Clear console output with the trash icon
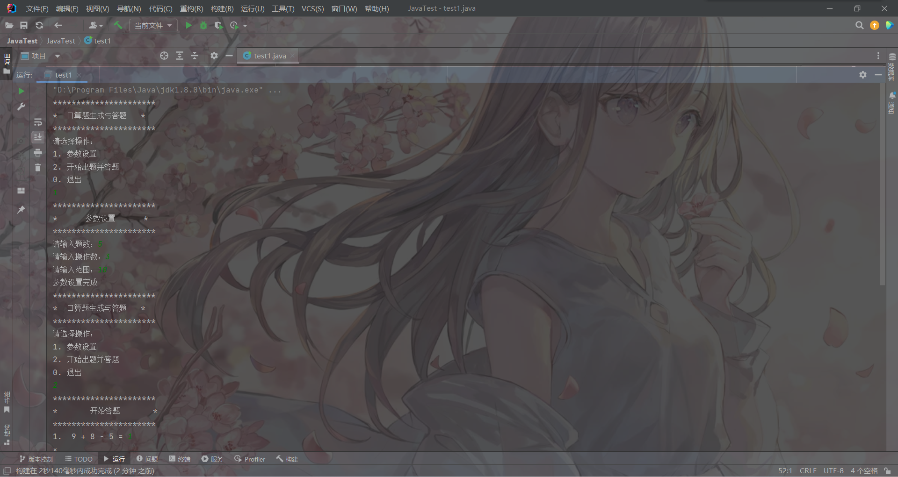 point(38,167)
